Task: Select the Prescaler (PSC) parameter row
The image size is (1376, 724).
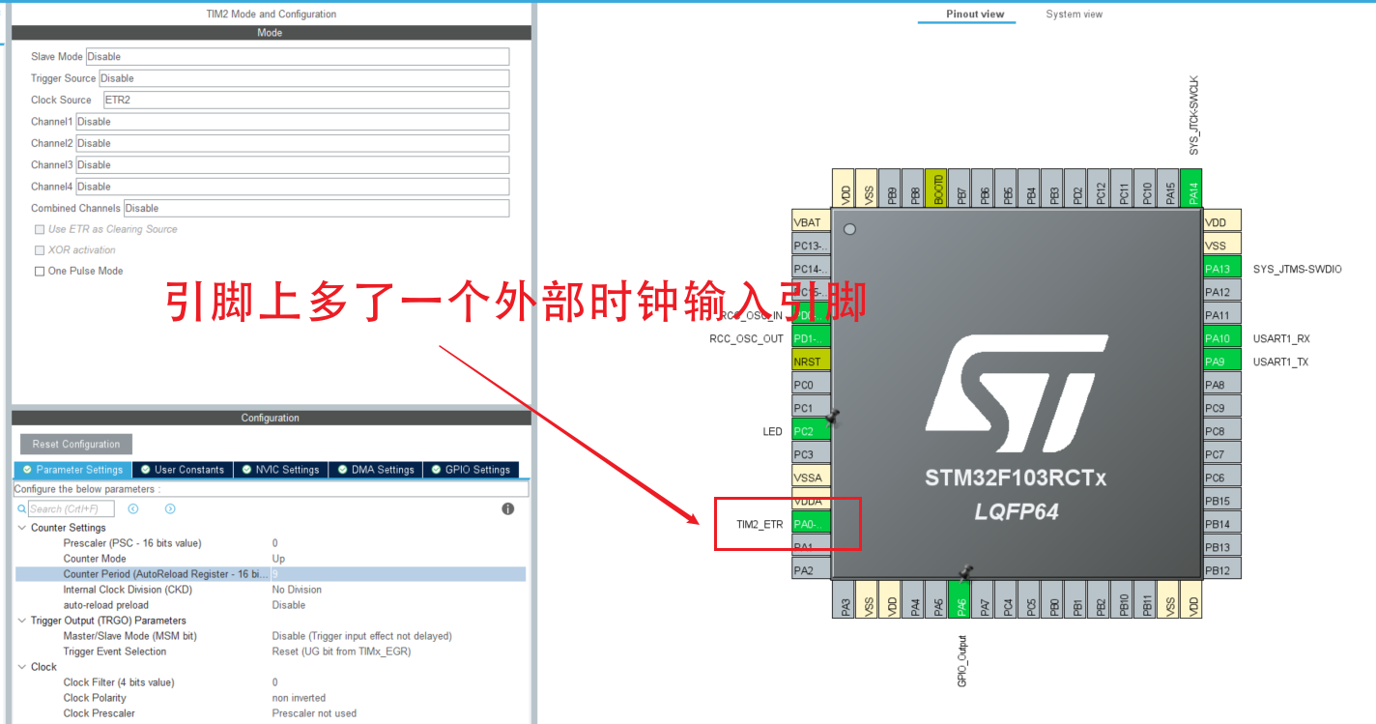Action: click(x=271, y=543)
